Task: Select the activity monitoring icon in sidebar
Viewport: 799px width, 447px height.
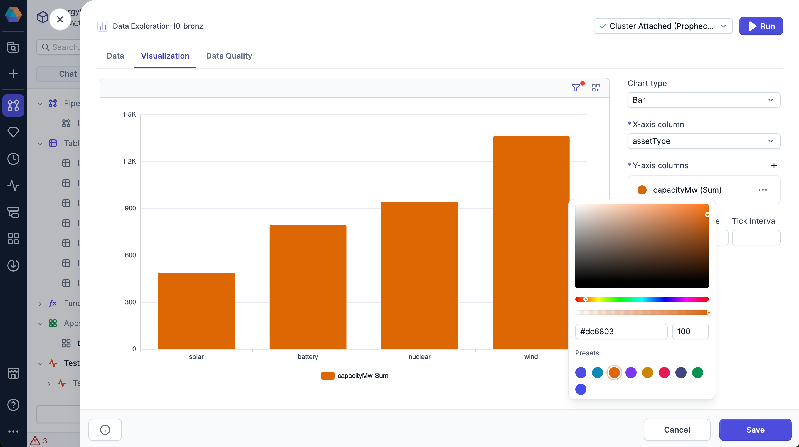Action: [13, 186]
